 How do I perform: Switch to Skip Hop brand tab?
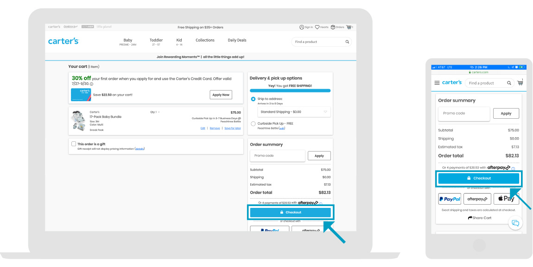(x=87, y=27)
